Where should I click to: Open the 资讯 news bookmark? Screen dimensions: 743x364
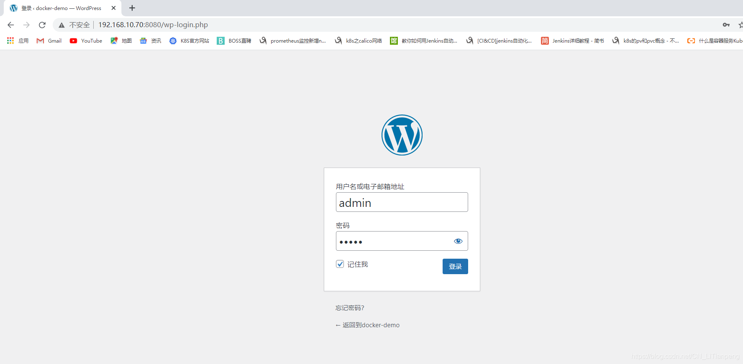coord(151,41)
